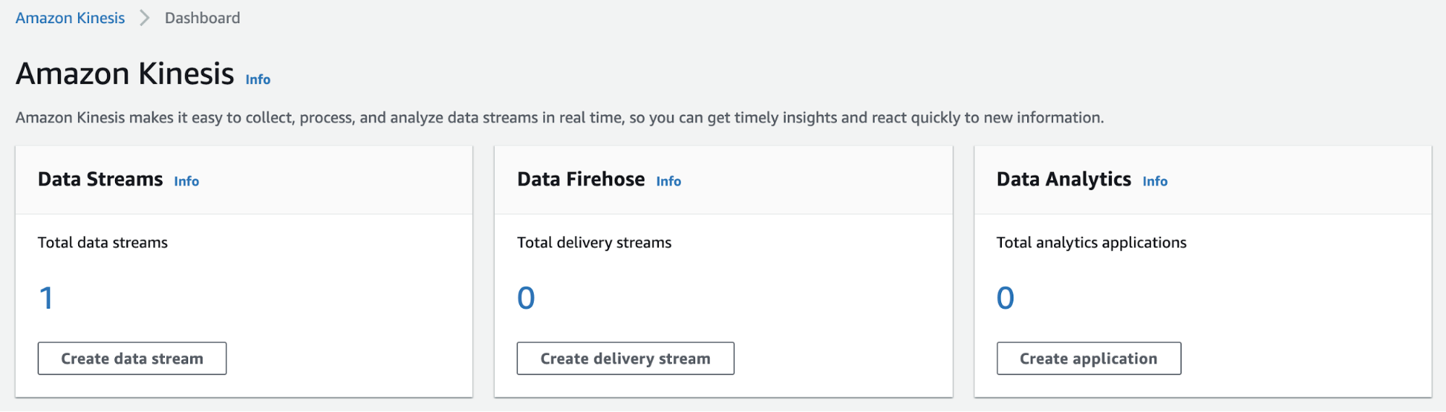This screenshot has width=1446, height=412.
Task: Create a new analytics application
Action: click(x=1089, y=359)
